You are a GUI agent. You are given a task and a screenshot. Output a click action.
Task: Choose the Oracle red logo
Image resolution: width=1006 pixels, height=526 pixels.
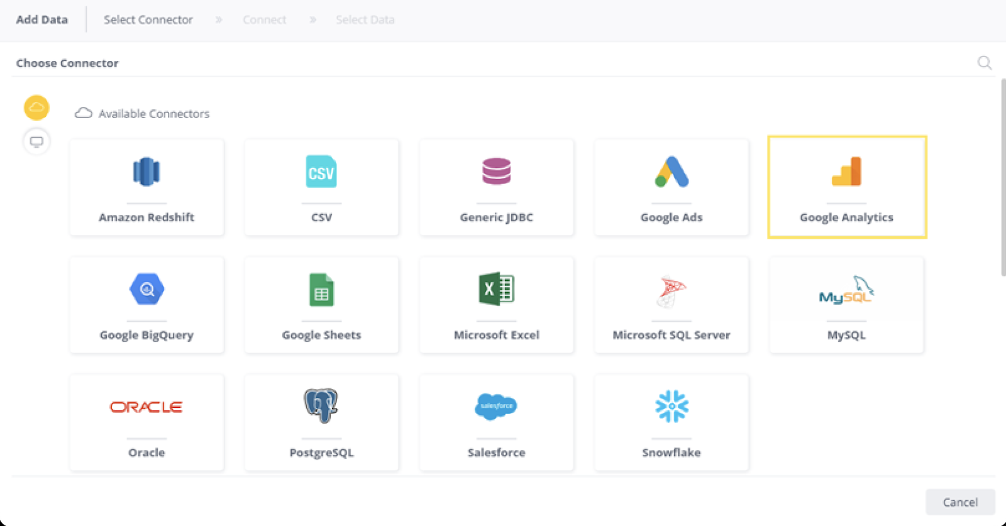(146, 407)
